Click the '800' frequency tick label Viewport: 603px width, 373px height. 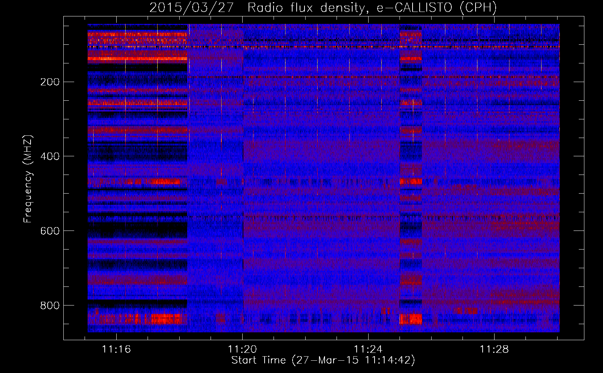pos(50,305)
